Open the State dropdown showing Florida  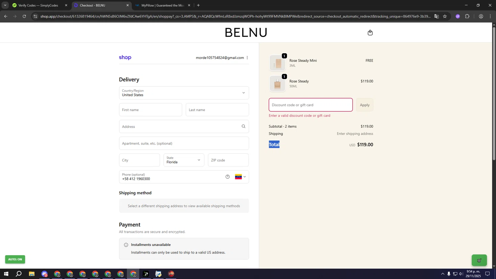184,160
